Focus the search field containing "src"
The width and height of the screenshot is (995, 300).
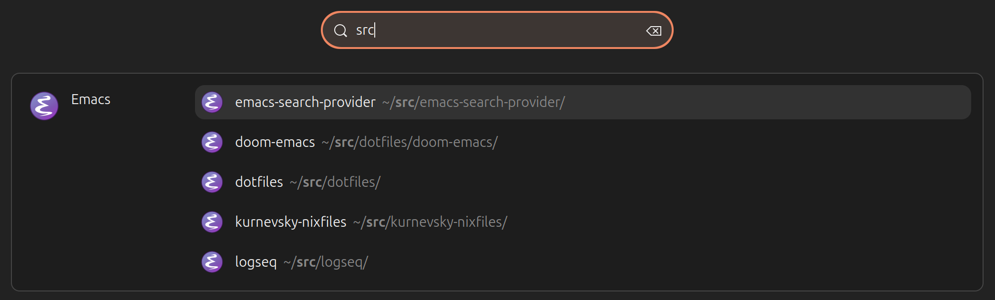click(497, 30)
